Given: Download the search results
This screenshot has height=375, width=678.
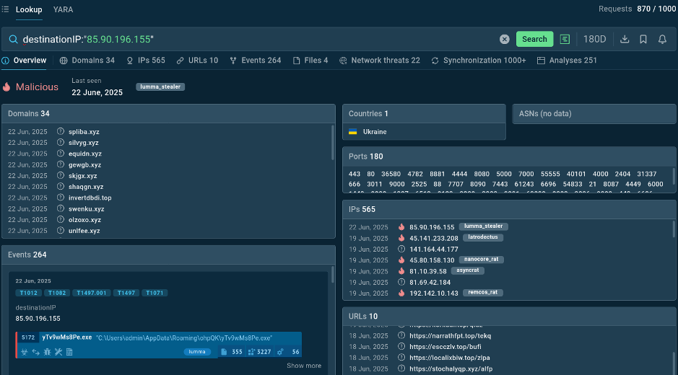Looking at the screenshot, I should (x=625, y=40).
